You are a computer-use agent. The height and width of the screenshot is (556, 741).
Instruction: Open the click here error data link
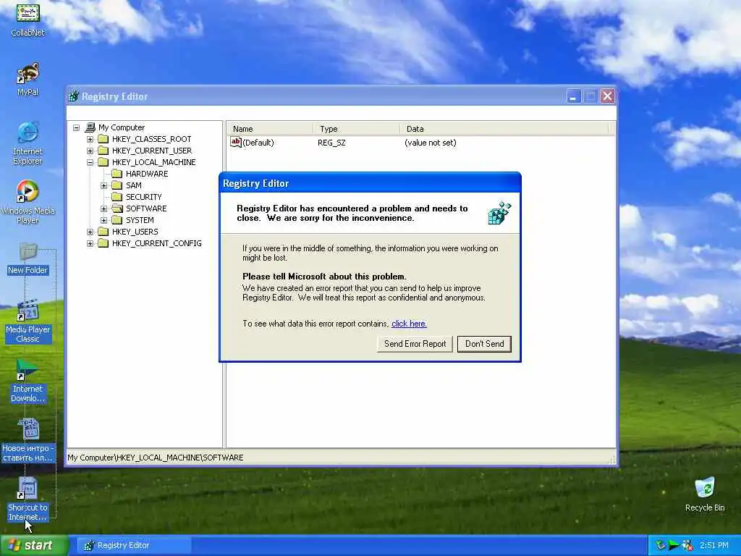coord(410,324)
